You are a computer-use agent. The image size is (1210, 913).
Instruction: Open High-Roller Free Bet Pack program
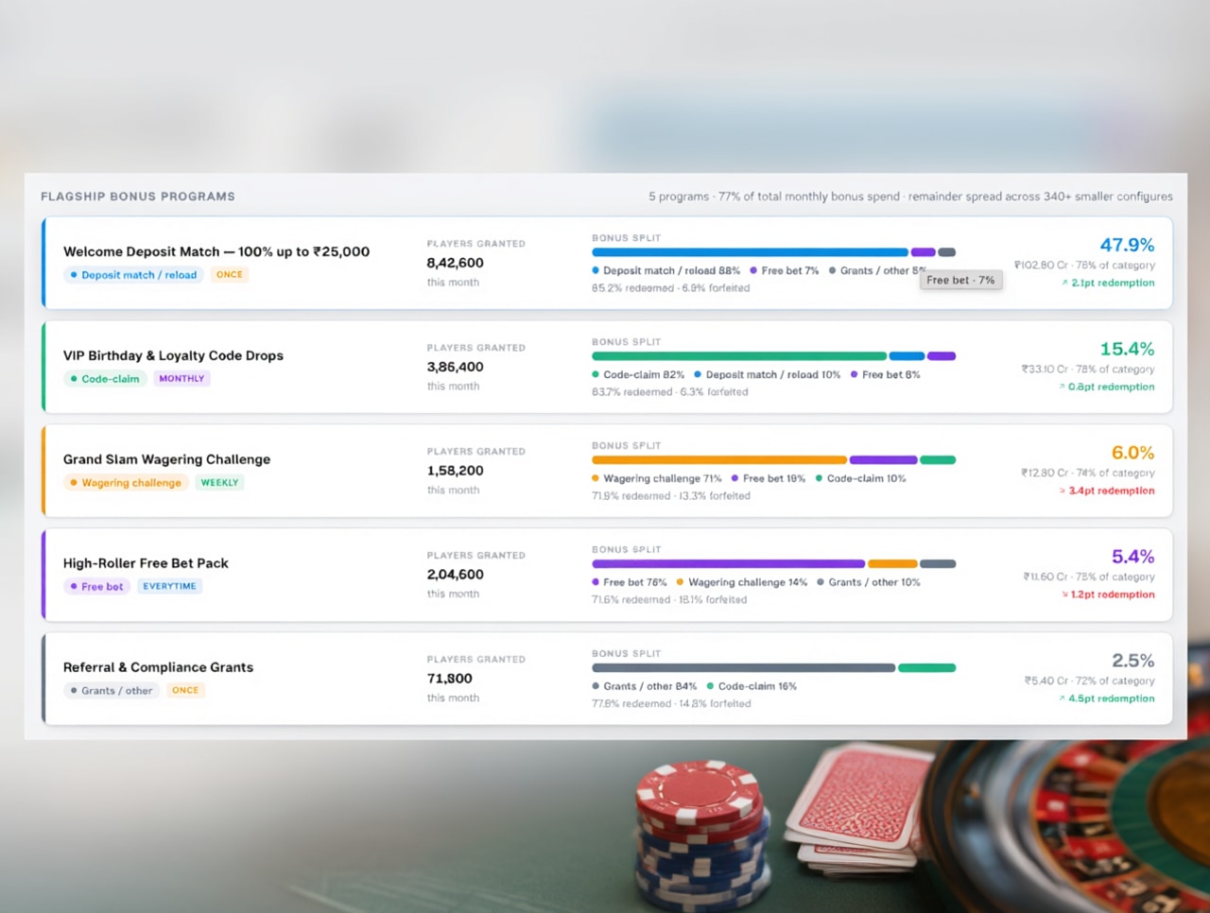point(146,563)
